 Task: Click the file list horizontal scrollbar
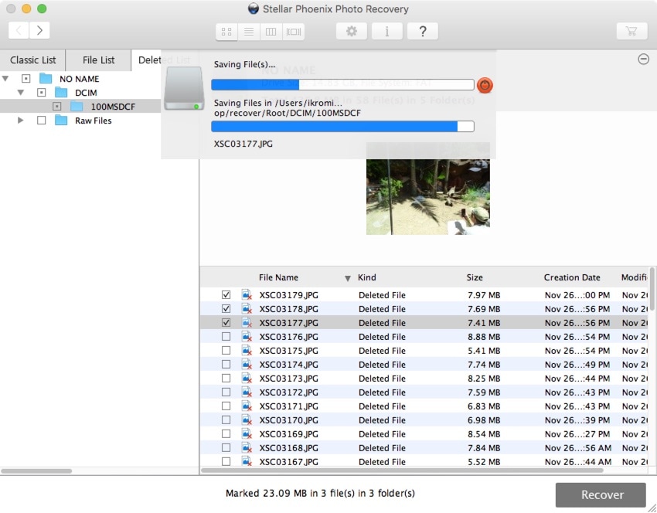(x=402, y=471)
